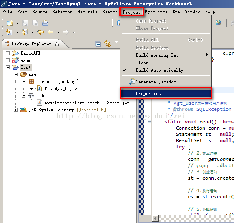Click the Print toolbar icon
The height and width of the screenshot is (223, 234).
(x=45, y=23)
